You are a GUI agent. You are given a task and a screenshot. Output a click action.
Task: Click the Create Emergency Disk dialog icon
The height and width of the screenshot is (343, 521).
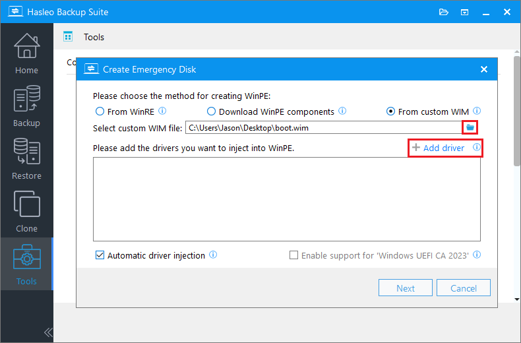(91, 69)
